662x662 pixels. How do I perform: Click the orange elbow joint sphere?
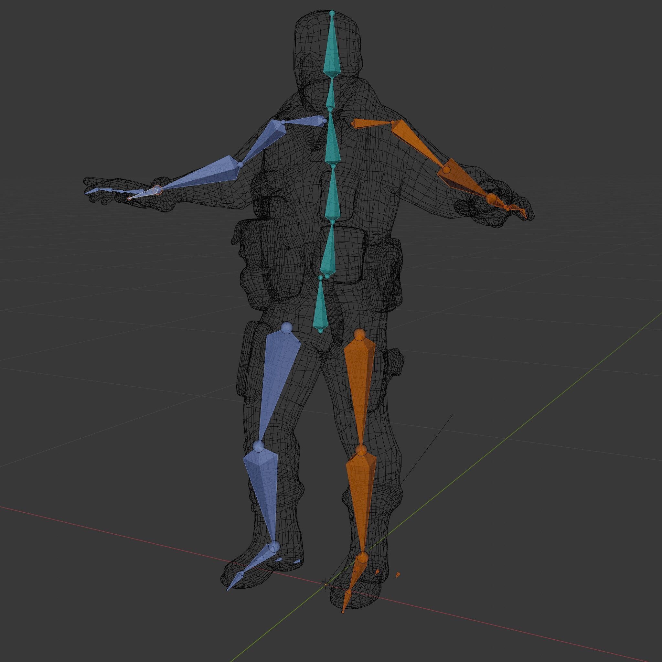(446, 170)
